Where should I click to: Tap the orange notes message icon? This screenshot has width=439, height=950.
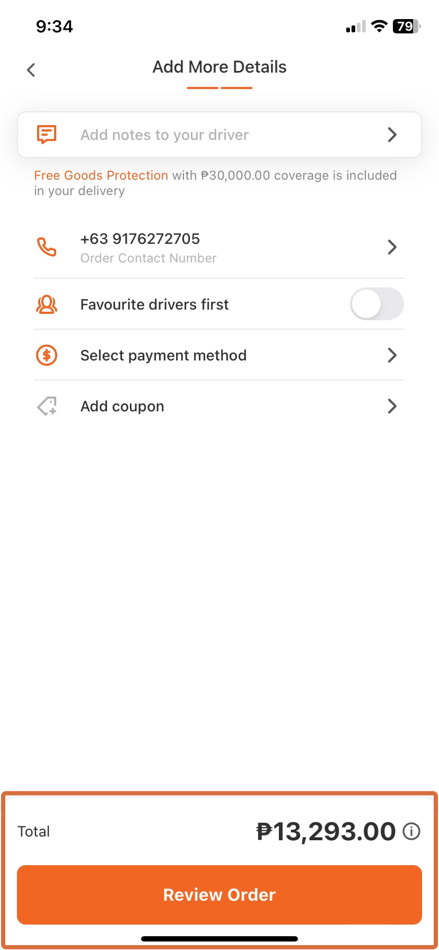47,135
